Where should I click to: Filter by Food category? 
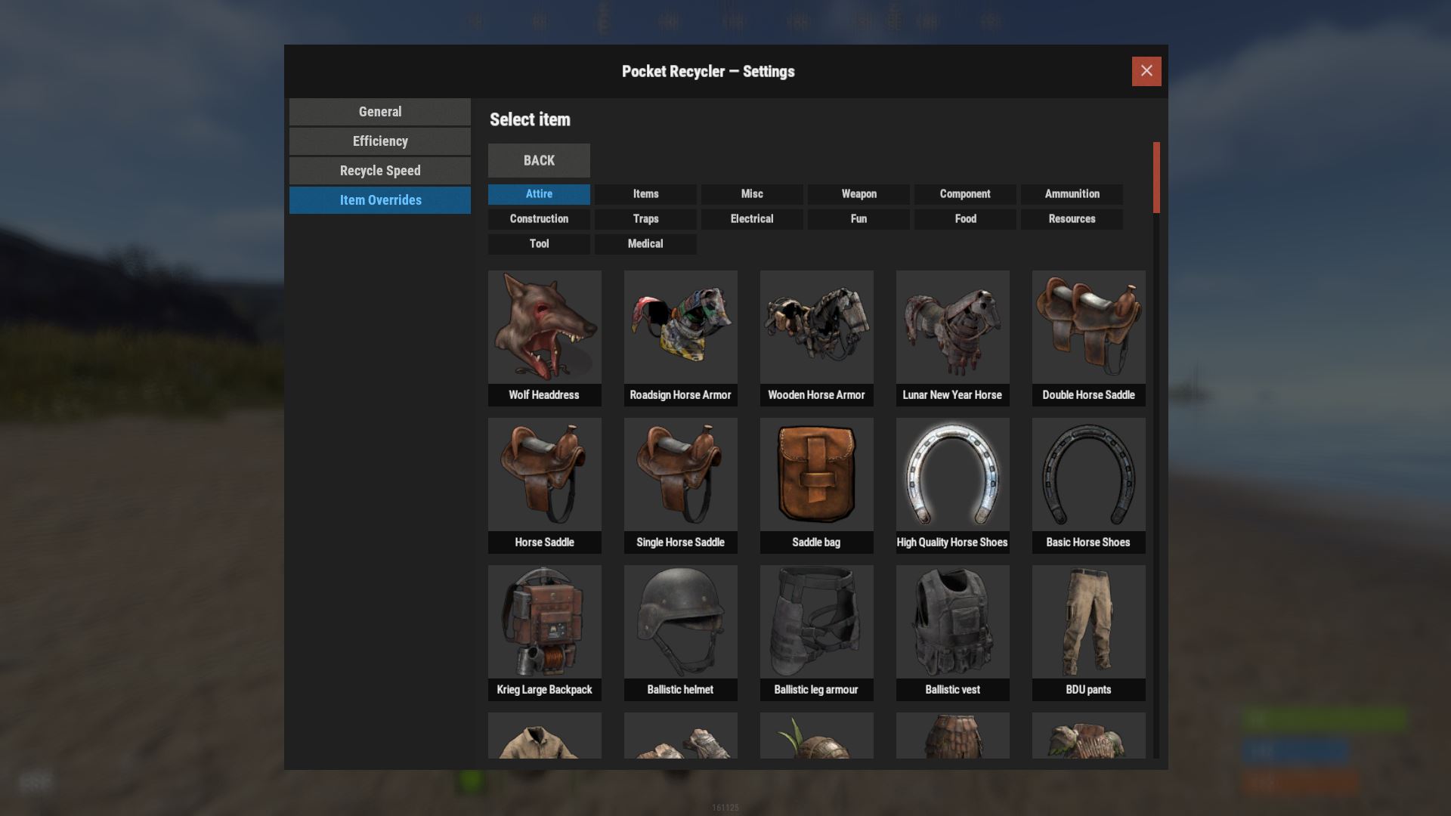[965, 219]
